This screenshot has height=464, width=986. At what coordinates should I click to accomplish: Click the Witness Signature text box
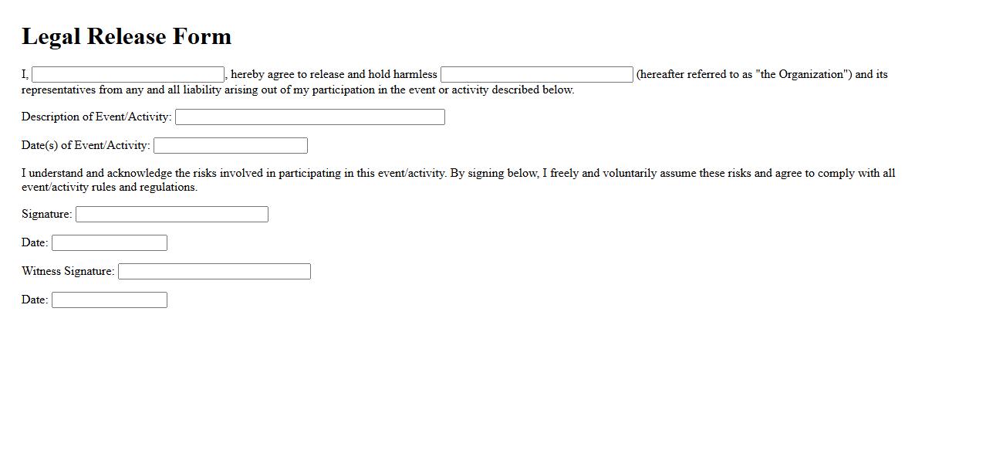[214, 272]
